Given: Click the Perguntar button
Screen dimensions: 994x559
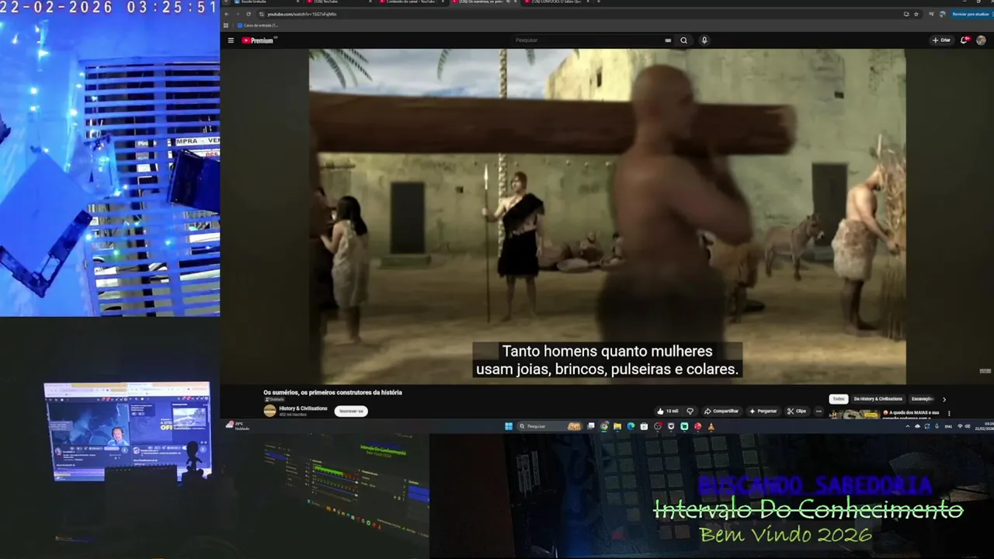Looking at the screenshot, I should pyautogui.click(x=763, y=411).
